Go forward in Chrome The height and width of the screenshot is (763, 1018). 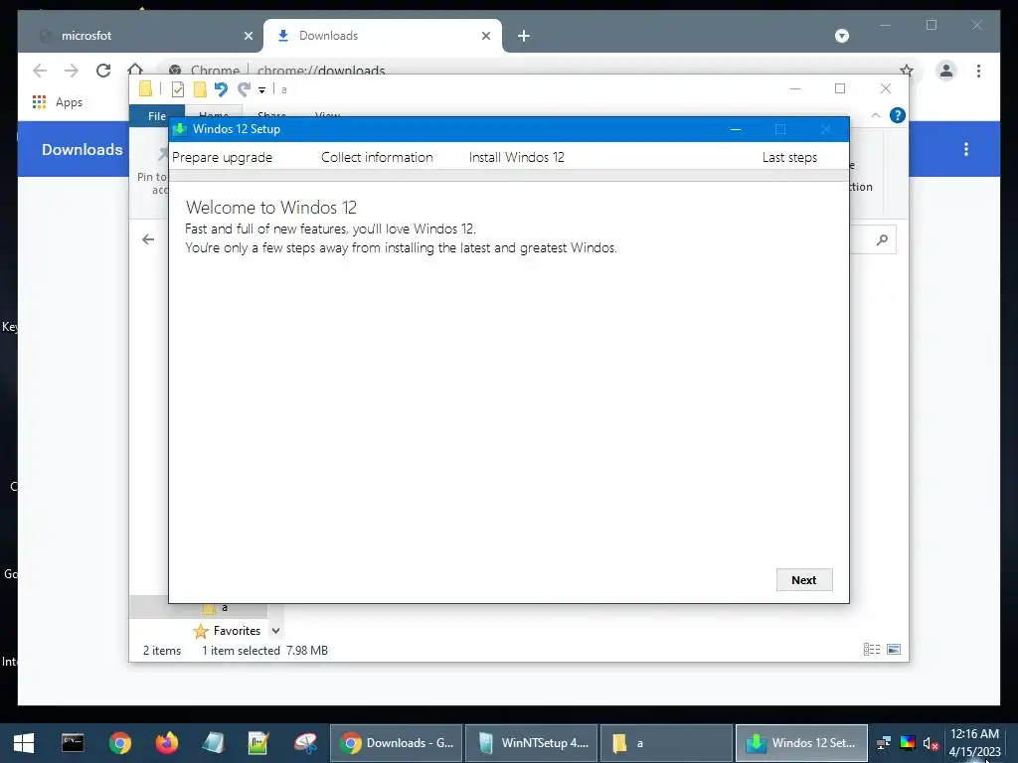coord(72,71)
